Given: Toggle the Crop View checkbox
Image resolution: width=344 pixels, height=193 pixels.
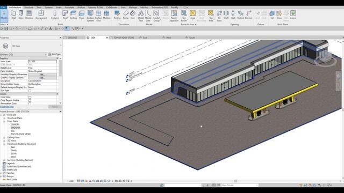Looking at the screenshot, I should click(x=30, y=97).
